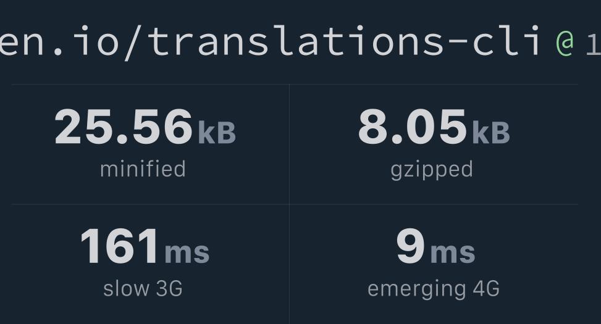Viewport: 601px width, 324px height.
Task: Click the kB unit beside 25.56
Action: point(217,132)
